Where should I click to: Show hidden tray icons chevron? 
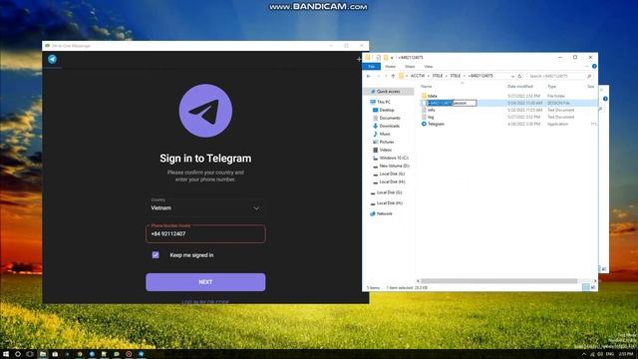pyautogui.click(x=584, y=354)
